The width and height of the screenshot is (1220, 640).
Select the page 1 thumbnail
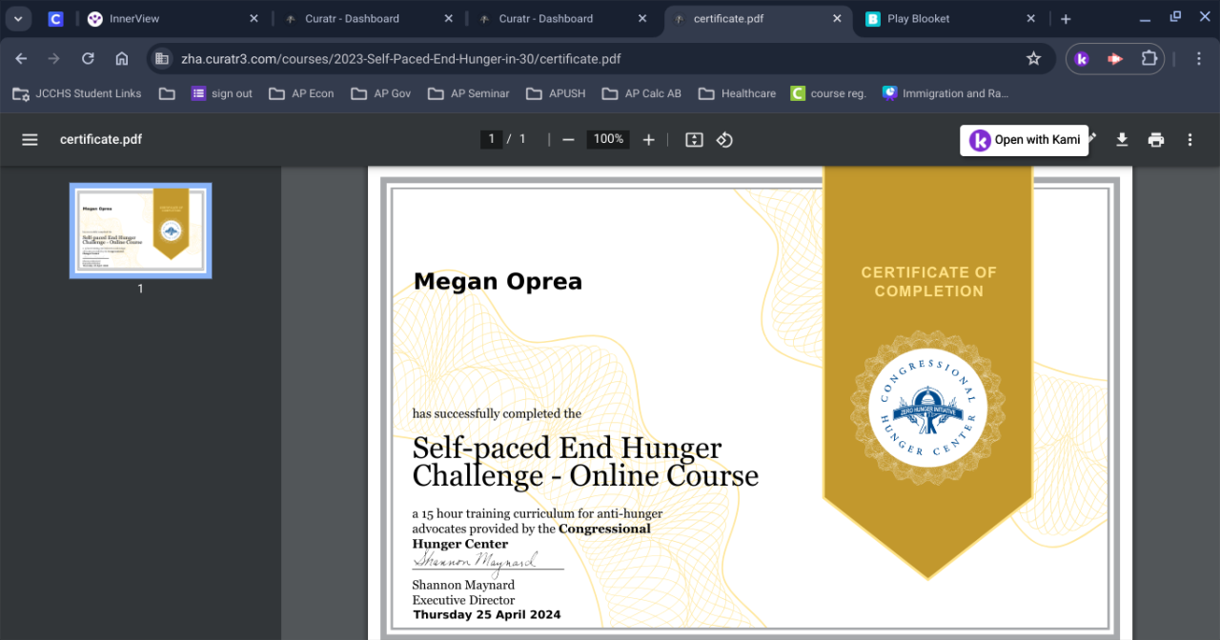tap(140, 230)
